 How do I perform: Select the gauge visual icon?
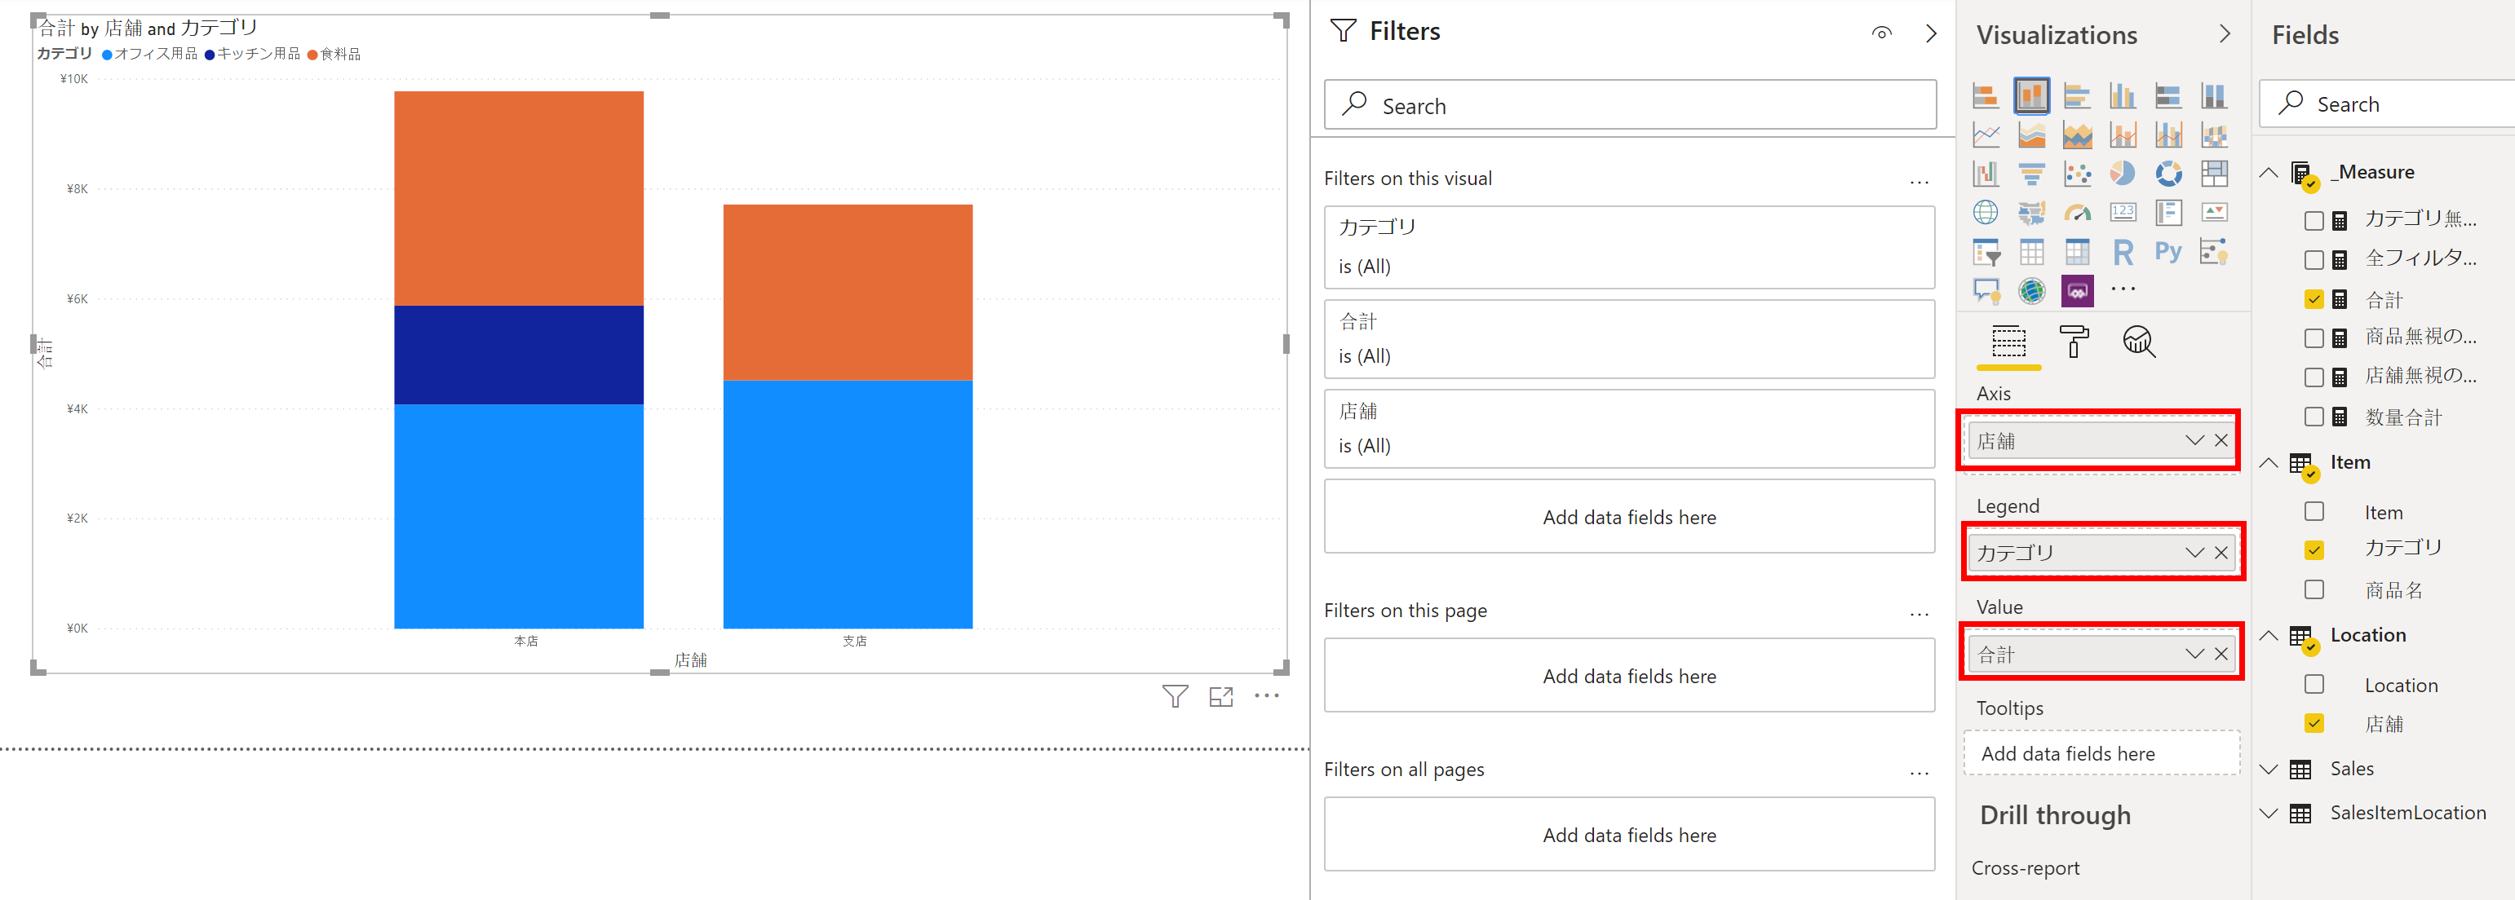click(2077, 213)
